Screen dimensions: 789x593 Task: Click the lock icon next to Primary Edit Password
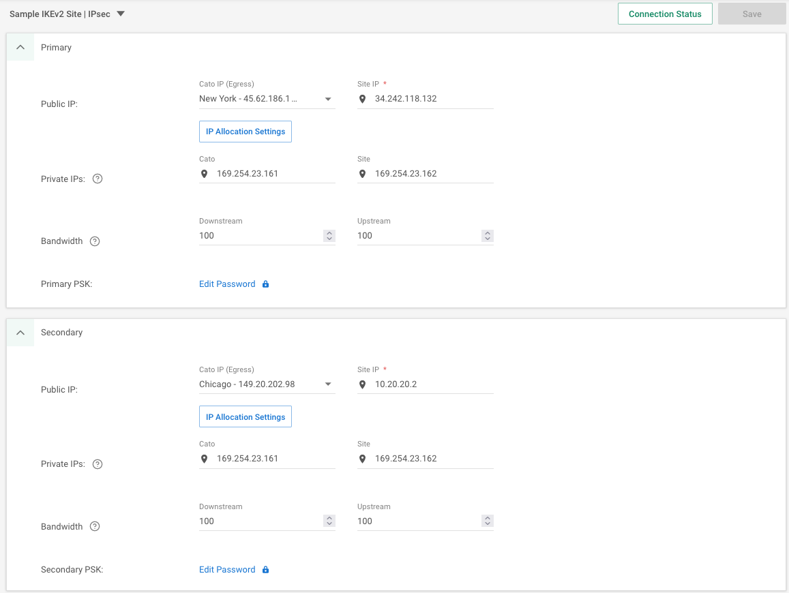[265, 284]
